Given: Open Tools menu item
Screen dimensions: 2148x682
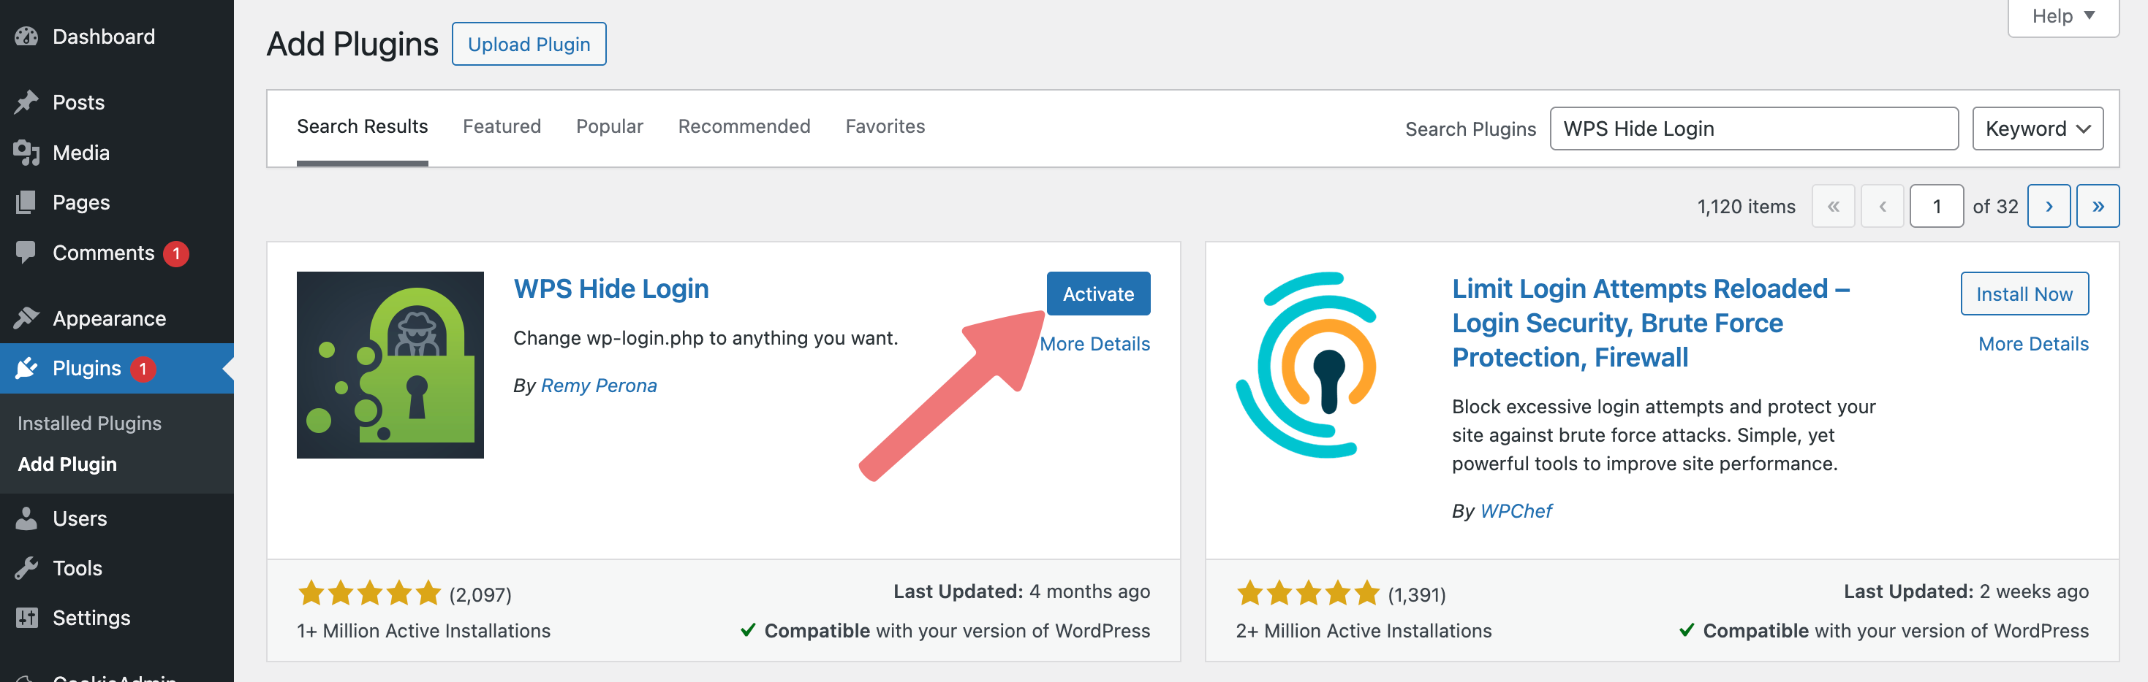Looking at the screenshot, I should pyautogui.click(x=117, y=568).
